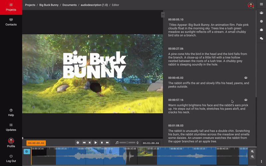Skip to the end of the video
Image resolution: width=266 pixels, height=166 pixels.
pos(107,142)
